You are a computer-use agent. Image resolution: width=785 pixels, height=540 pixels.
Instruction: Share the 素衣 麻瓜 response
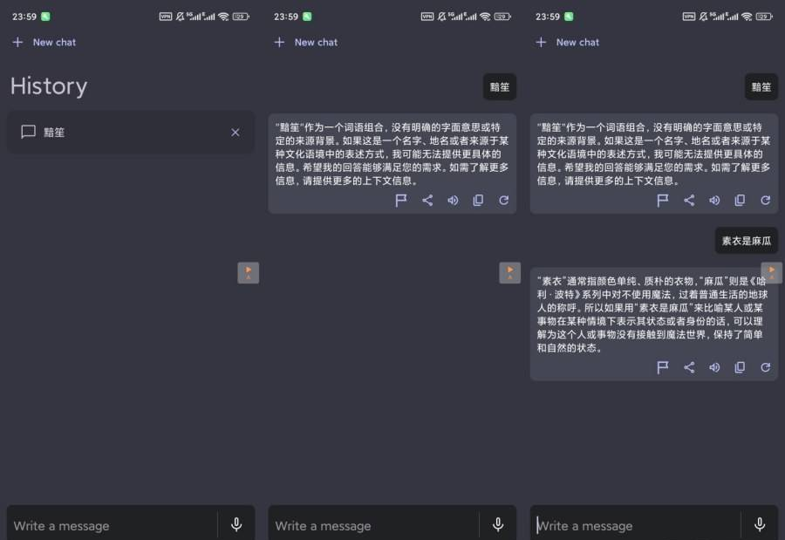(x=689, y=367)
